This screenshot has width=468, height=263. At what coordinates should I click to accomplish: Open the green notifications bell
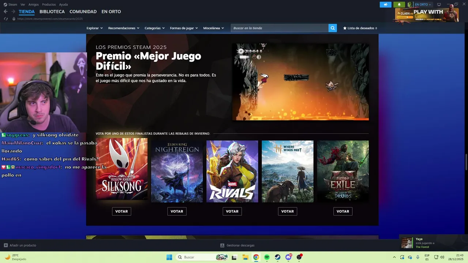pyautogui.click(x=399, y=4)
